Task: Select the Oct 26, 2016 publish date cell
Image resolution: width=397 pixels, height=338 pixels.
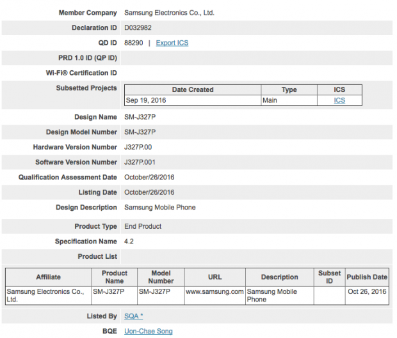Action: [367, 291]
